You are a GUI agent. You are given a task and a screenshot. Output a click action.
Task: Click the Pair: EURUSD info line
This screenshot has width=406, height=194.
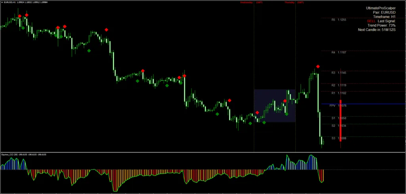click(384, 12)
